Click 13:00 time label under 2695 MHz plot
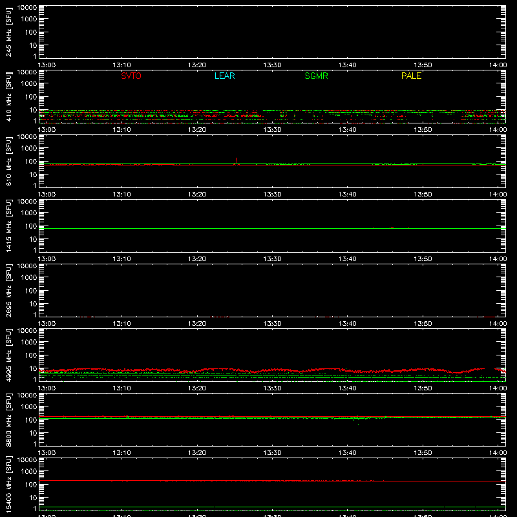517x517 pixels. 47,324
